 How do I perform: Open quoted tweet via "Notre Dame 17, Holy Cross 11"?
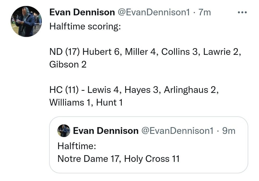coord(118,159)
